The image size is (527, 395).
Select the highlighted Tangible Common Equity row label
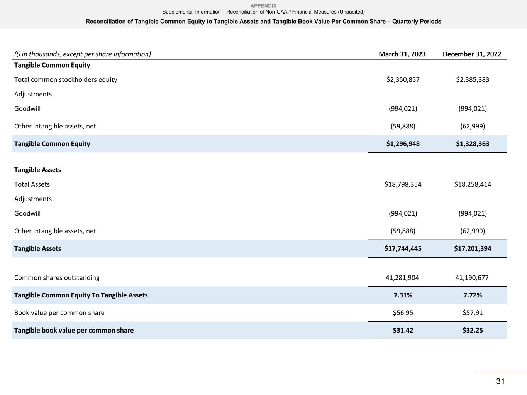coord(52,144)
